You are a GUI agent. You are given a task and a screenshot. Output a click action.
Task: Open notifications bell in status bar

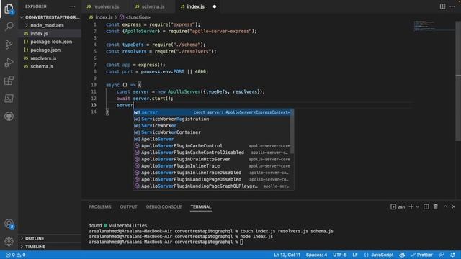[x=453, y=255]
